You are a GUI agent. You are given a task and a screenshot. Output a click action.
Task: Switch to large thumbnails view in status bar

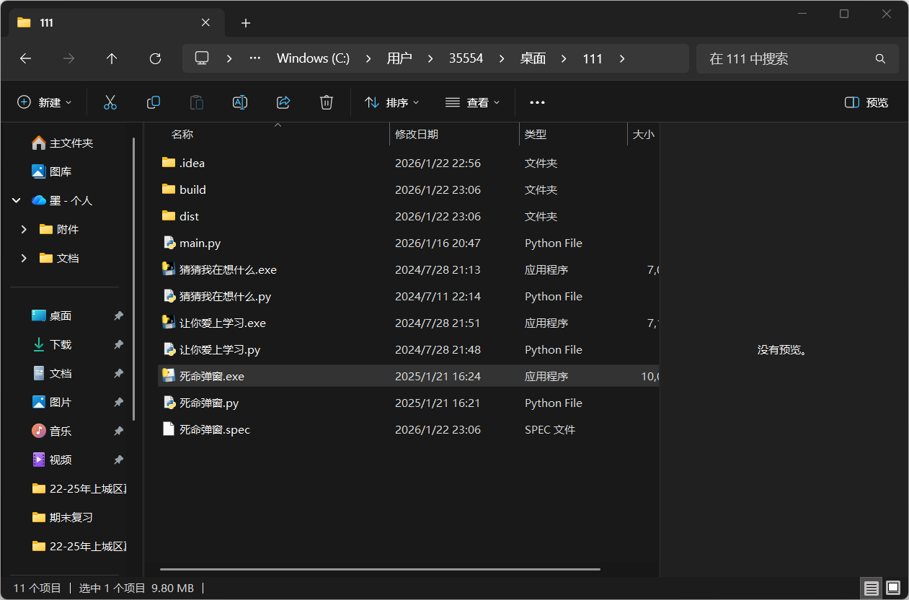(893, 588)
